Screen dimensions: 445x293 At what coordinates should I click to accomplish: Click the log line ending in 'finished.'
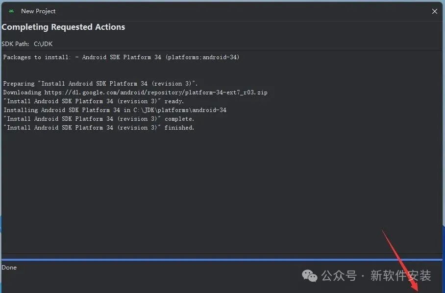tap(99, 128)
